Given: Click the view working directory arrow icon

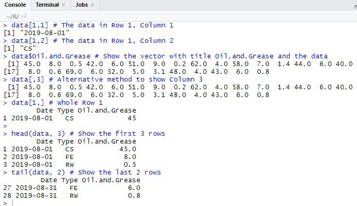Looking at the screenshot, I should 24,16.
